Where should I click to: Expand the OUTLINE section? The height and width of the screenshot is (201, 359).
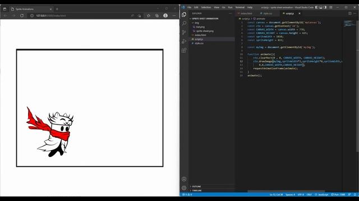click(212, 186)
